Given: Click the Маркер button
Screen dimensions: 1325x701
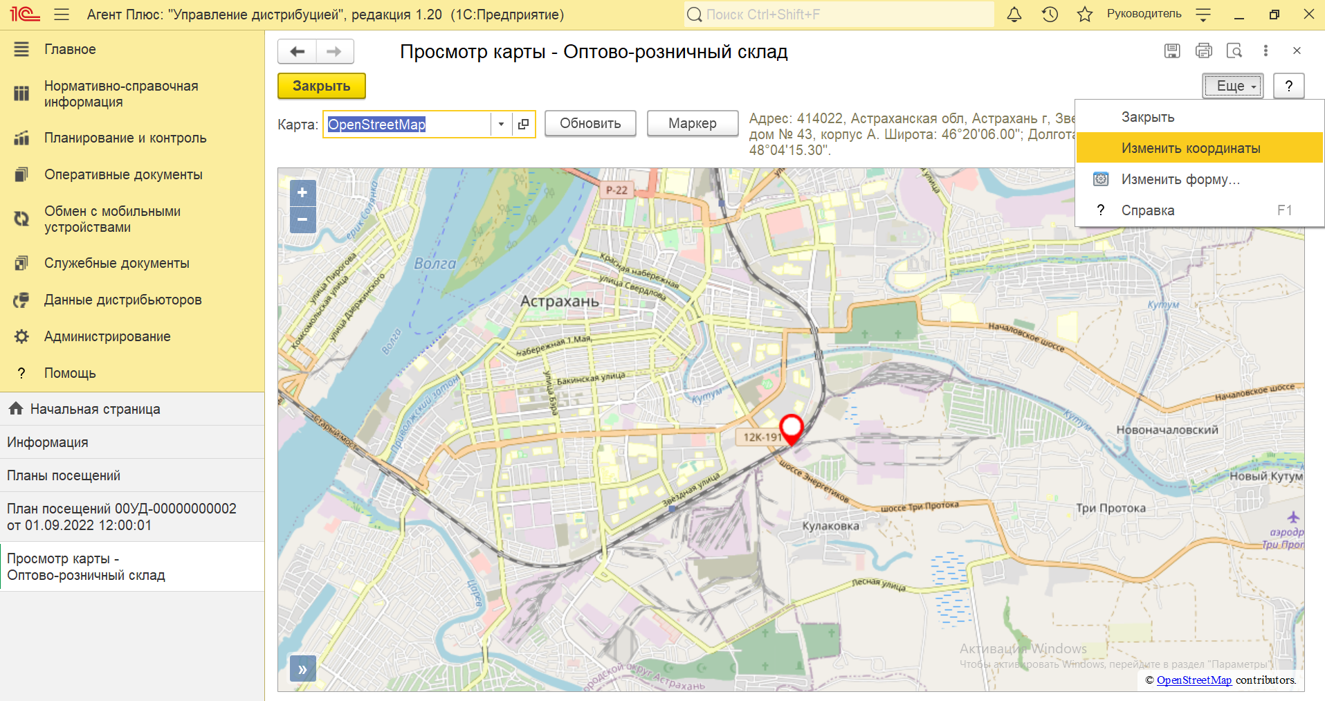Looking at the screenshot, I should click(x=693, y=124).
